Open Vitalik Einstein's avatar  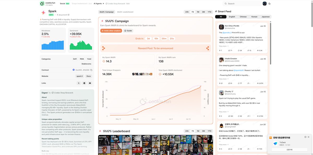[221, 60]
